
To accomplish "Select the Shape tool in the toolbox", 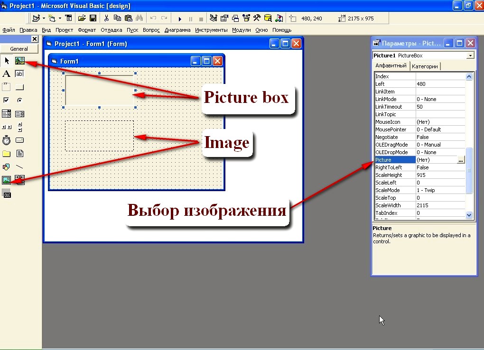I will coord(7,166).
